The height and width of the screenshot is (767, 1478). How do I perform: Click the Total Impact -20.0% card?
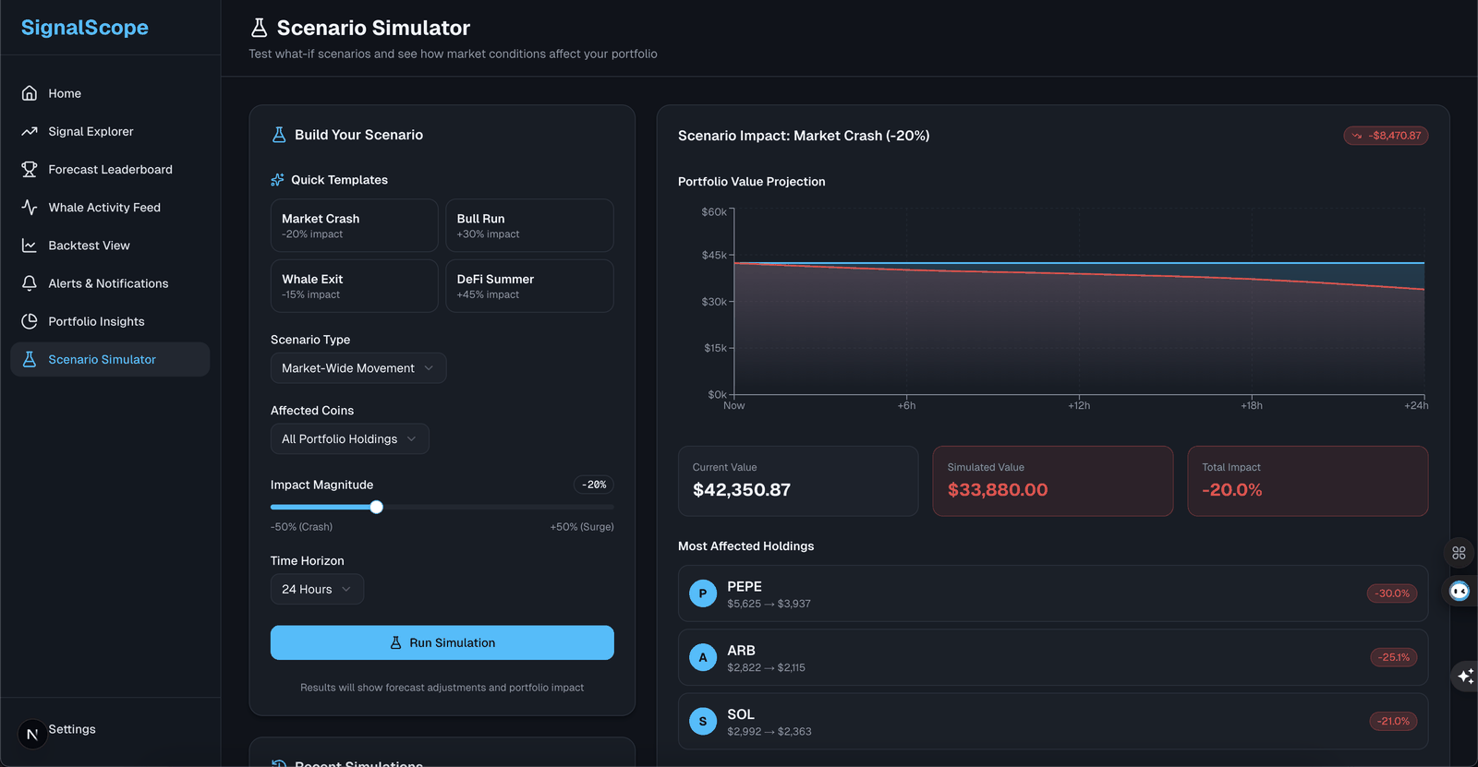[1308, 481]
